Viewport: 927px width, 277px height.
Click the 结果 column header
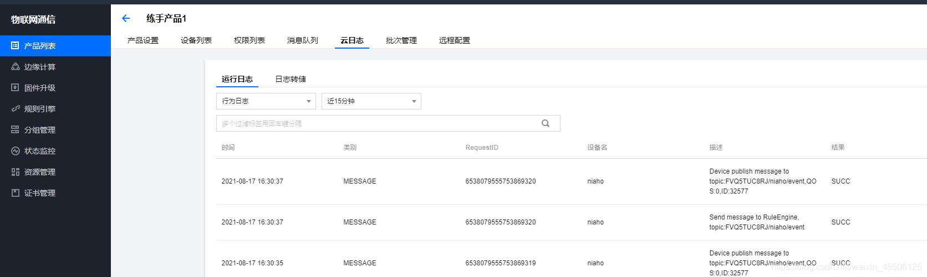(x=838, y=148)
